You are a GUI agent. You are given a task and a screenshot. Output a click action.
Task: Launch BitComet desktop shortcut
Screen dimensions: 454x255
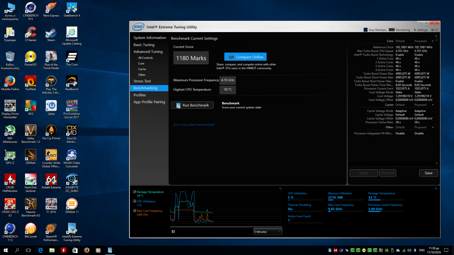pyautogui.click(x=31, y=230)
